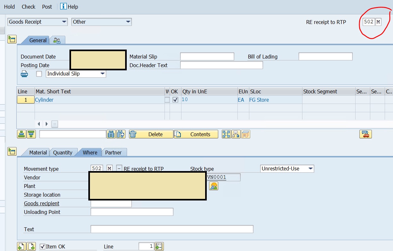
Task: Click the plant stock overview mountain icon
Action: pos(213,186)
